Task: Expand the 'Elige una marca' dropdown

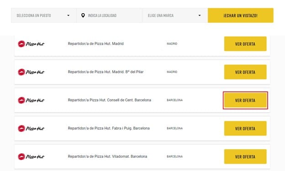Action: 175,15
